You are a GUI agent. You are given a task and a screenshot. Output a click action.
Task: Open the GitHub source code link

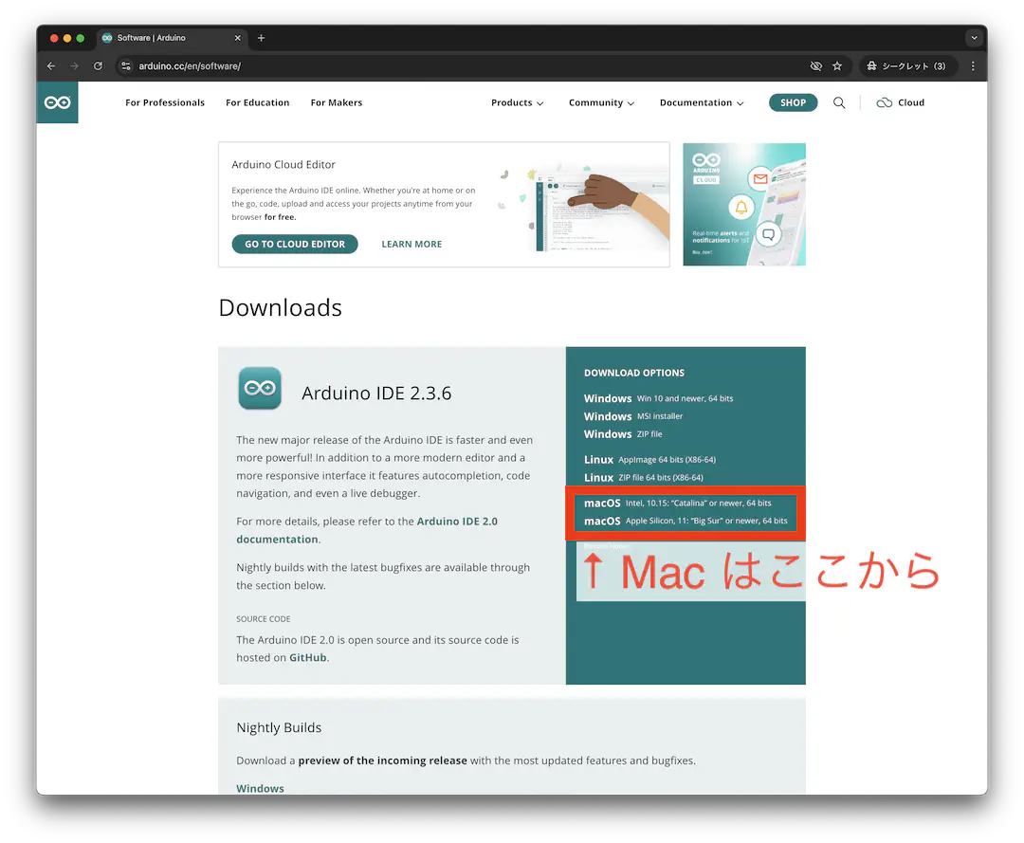307,657
